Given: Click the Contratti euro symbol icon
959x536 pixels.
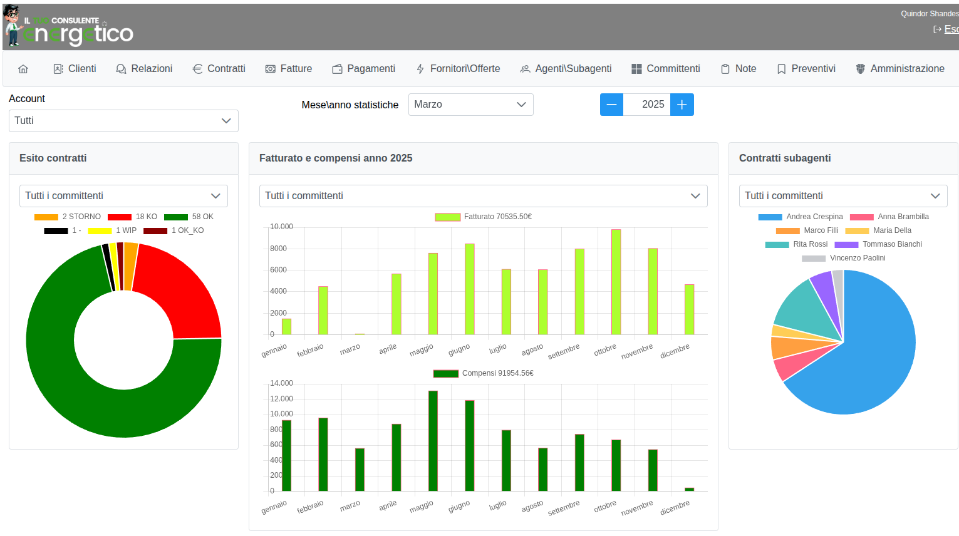Looking at the screenshot, I should (x=197, y=69).
